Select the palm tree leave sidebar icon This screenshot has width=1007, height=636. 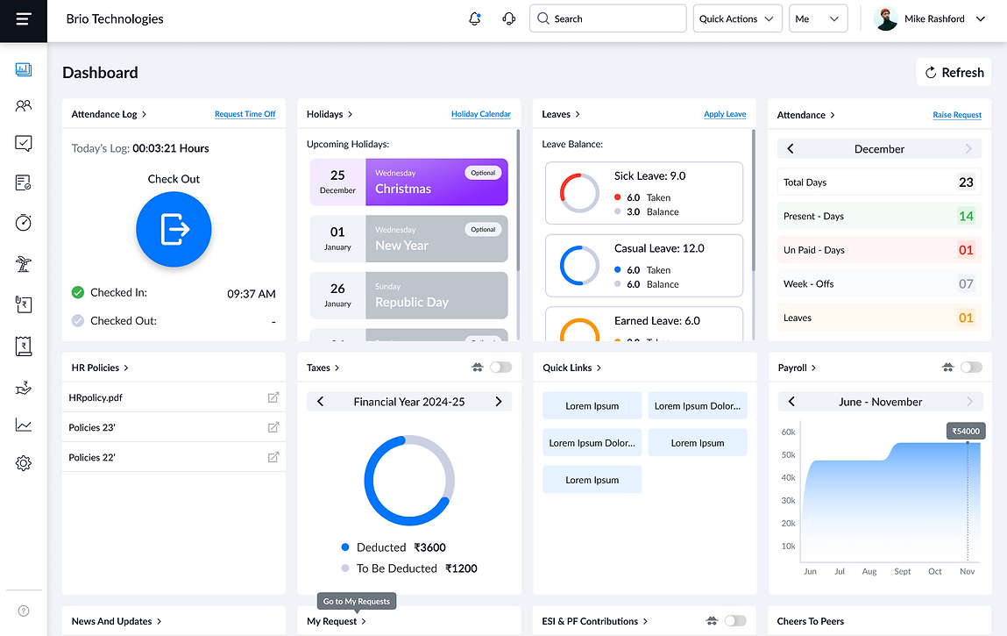pyautogui.click(x=23, y=264)
